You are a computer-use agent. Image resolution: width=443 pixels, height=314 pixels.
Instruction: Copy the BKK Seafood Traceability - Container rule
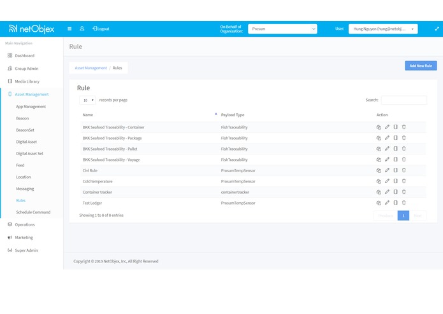[x=379, y=127]
